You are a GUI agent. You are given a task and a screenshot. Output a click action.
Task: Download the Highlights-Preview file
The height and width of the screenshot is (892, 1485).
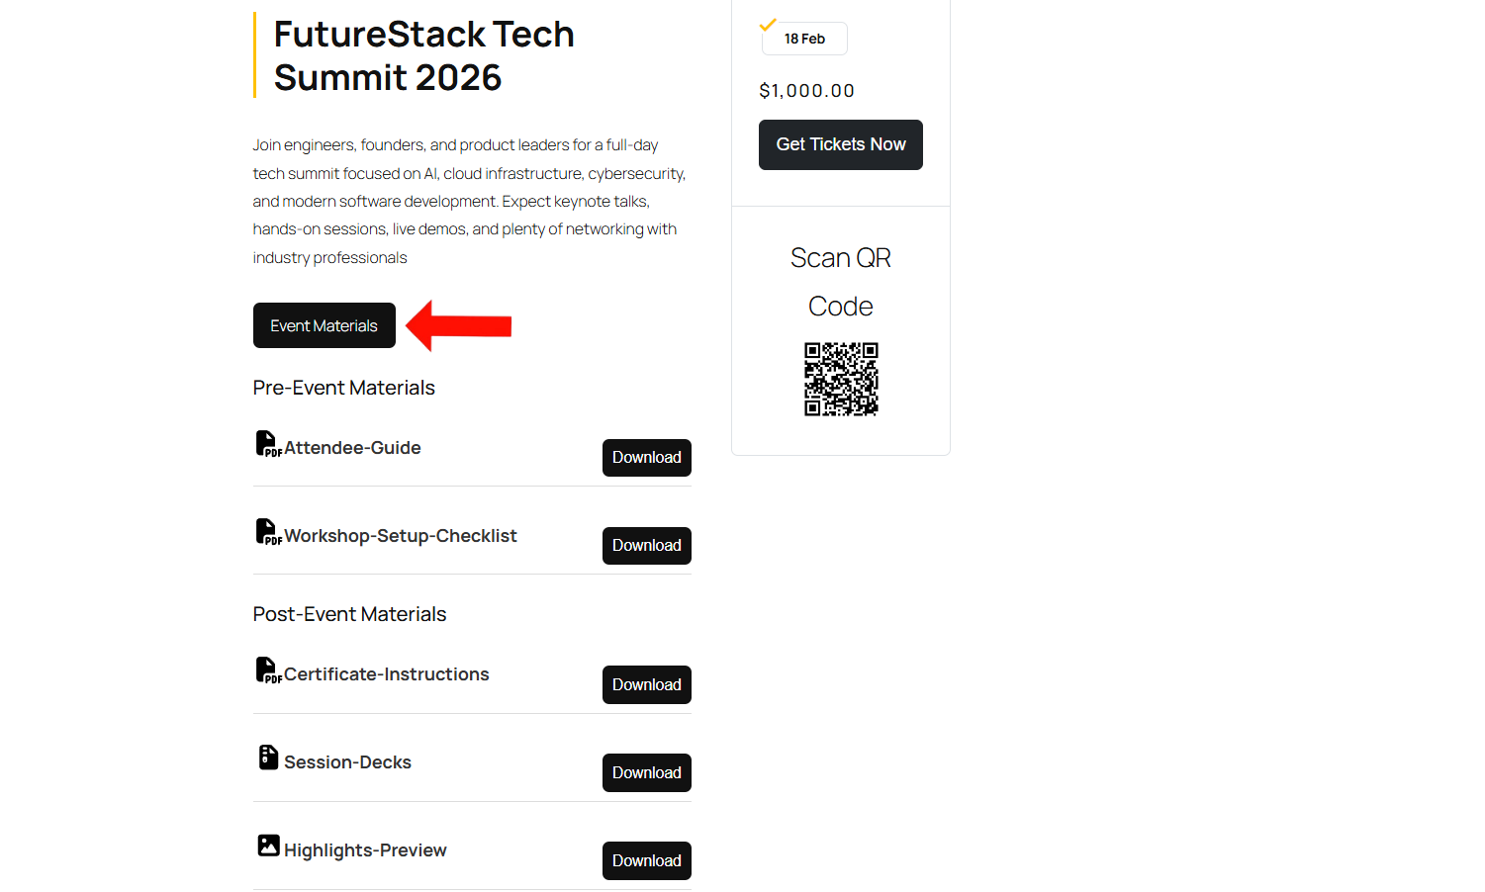click(646, 860)
